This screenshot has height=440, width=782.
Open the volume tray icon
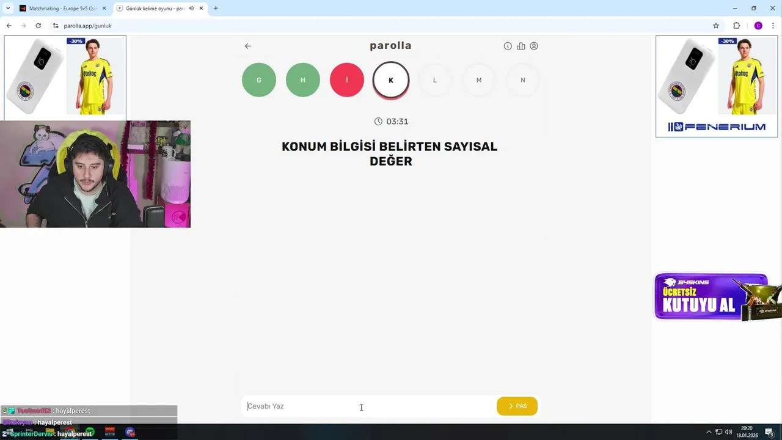pos(728,432)
